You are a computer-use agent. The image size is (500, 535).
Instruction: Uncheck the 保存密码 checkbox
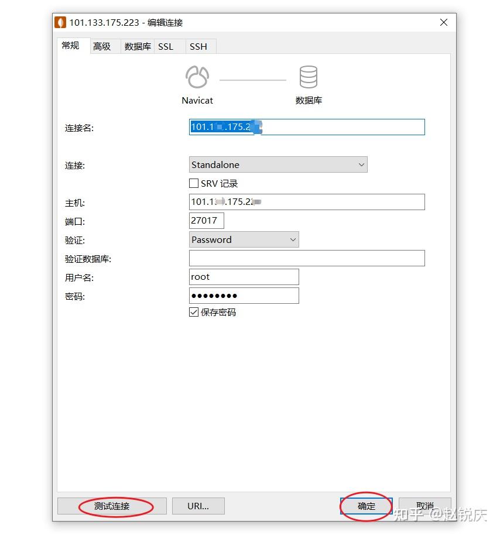click(x=194, y=312)
